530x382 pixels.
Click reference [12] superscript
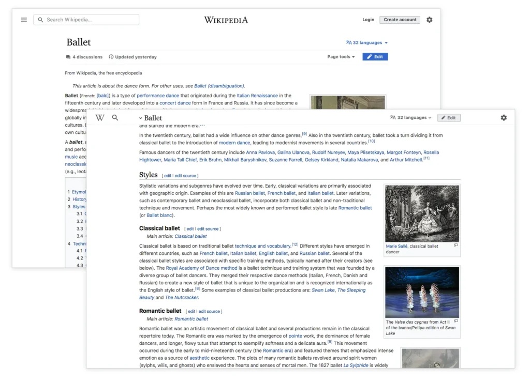pos(295,245)
